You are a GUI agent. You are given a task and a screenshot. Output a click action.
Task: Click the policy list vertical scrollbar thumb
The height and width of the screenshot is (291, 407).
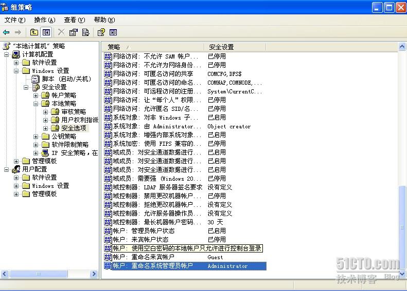pos(402,227)
